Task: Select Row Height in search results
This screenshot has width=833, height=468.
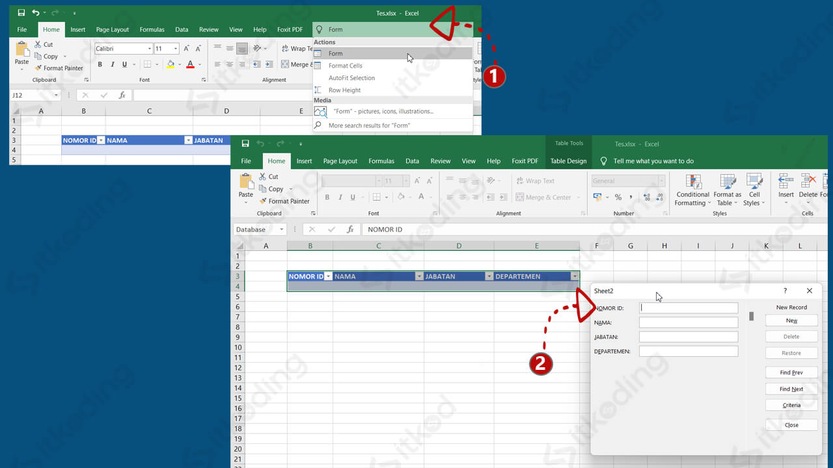Action: point(392,90)
